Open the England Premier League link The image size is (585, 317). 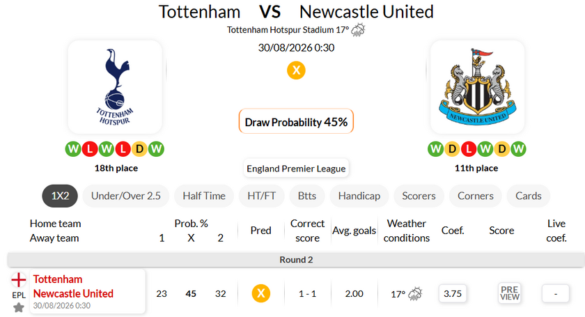tap(296, 169)
